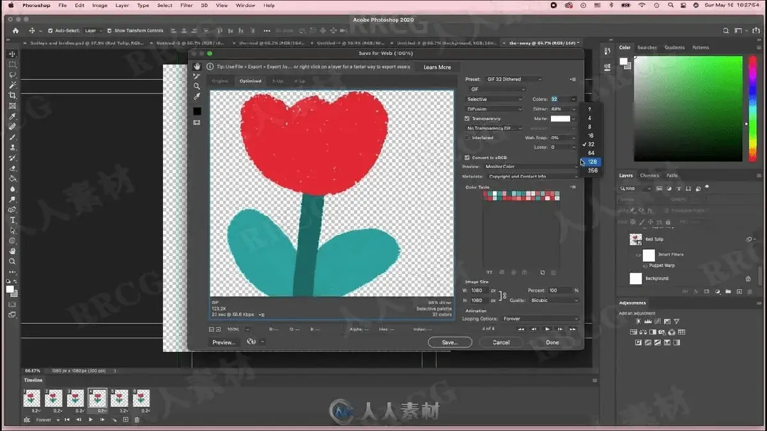Toggle slices visibility in Save for Web
The width and height of the screenshot is (767, 431).
point(197,123)
